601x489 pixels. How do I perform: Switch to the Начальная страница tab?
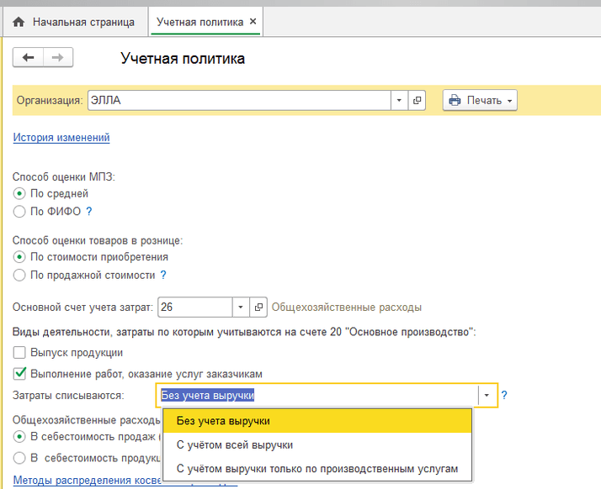click(x=82, y=22)
